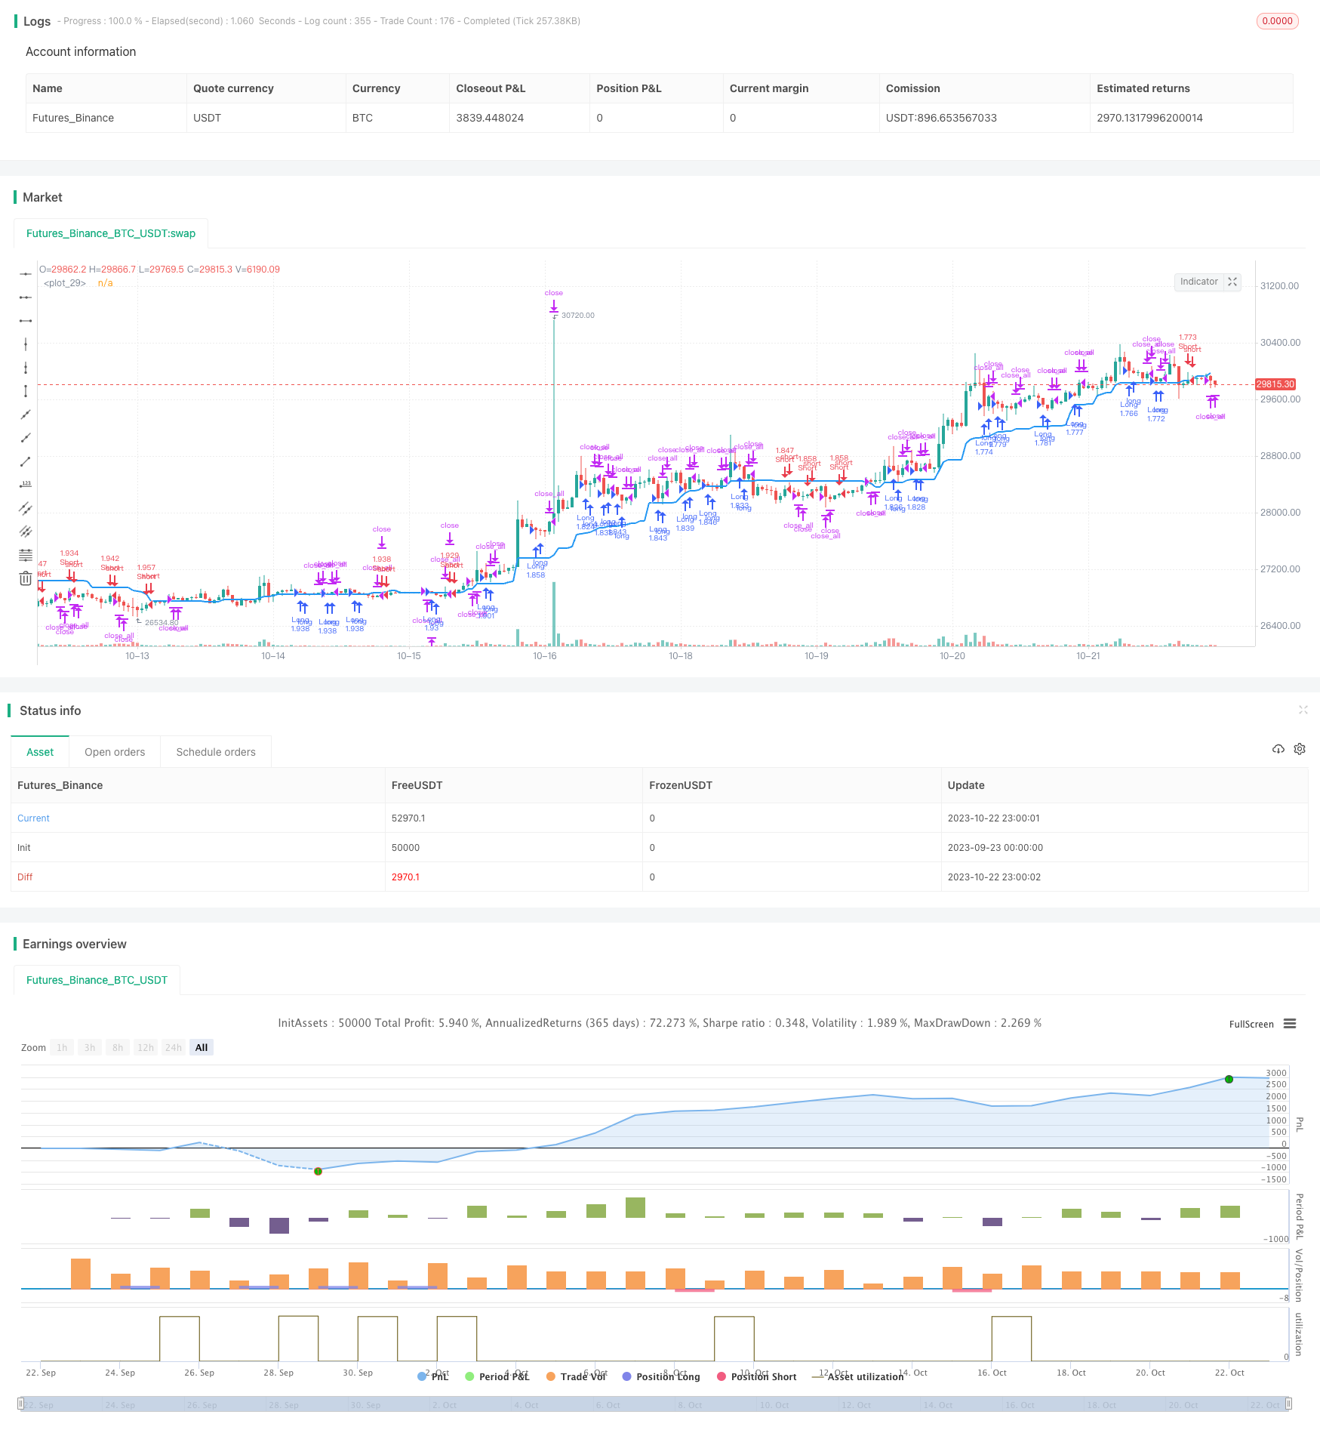Viewport: 1320px width, 1433px height.
Task: Select the trend segment drawing tool
Action: pyautogui.click(x=26, y=461)
